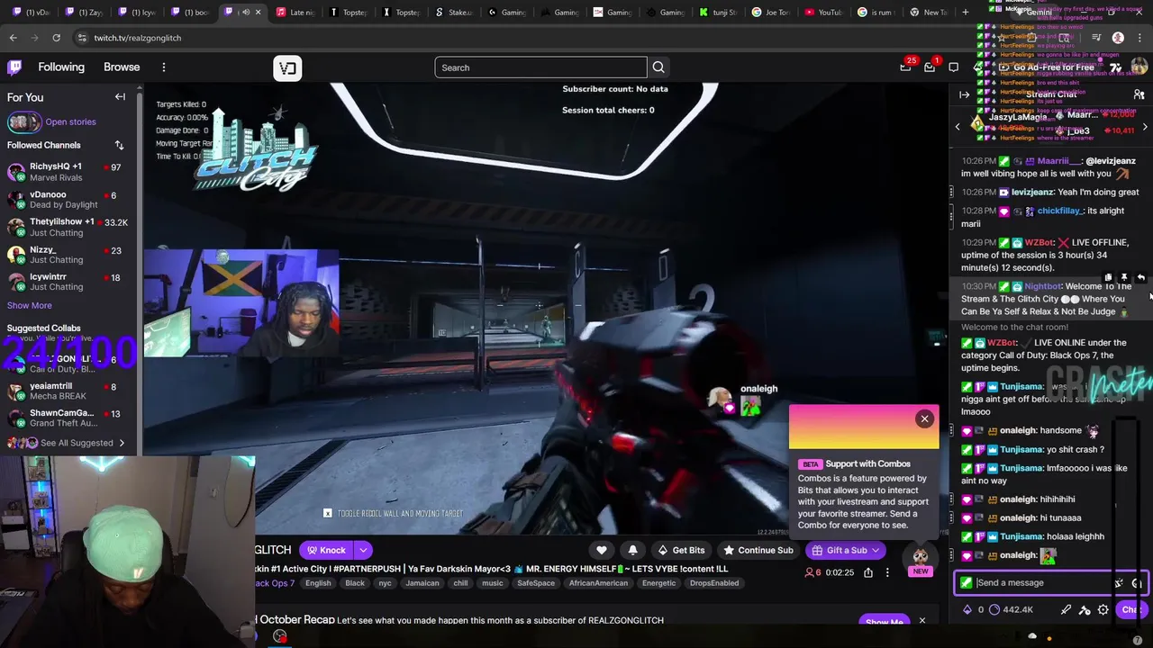
Task: Toggle the heart follow button
Action: pos(602,550)
